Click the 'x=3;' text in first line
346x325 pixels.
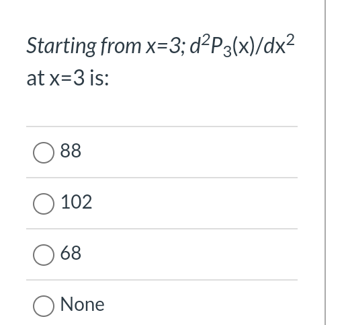pos(166,47)
